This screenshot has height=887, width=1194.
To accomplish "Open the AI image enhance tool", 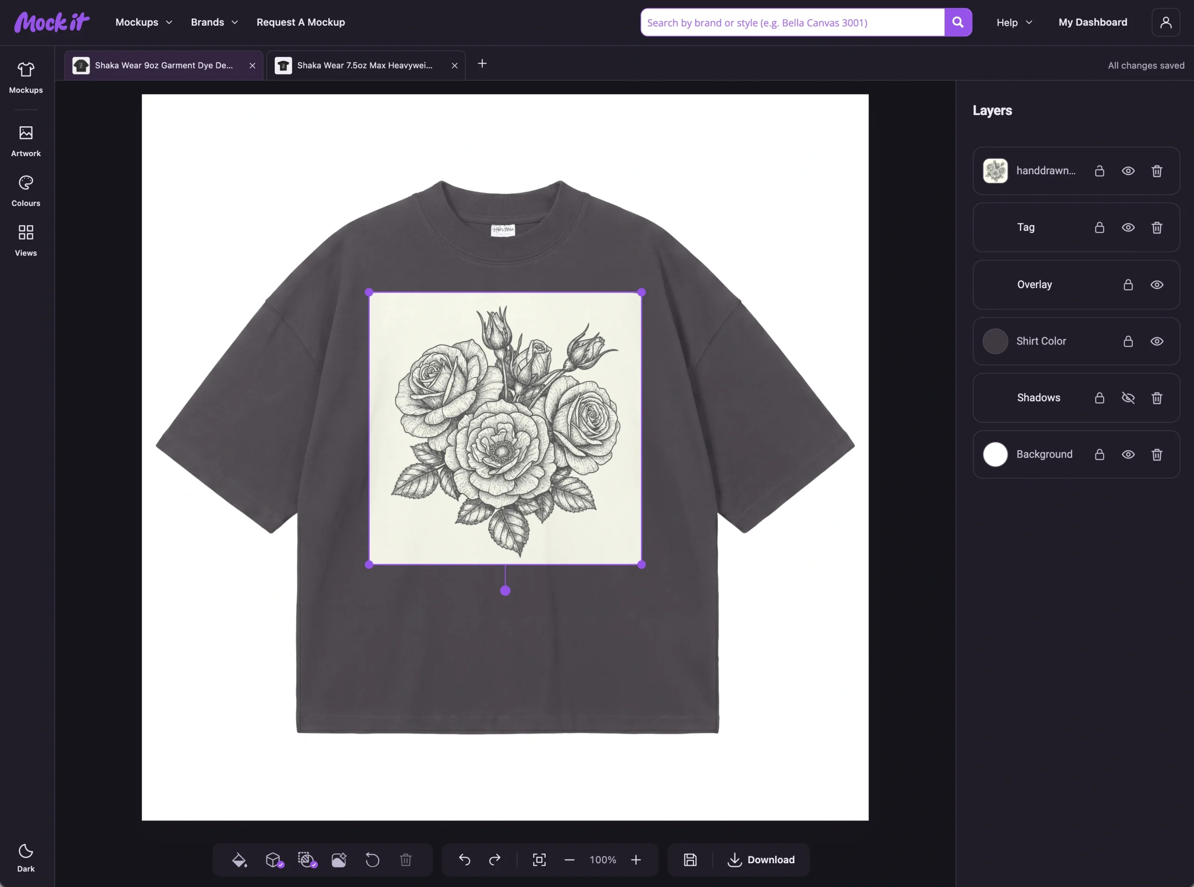I will click(339, 859).
